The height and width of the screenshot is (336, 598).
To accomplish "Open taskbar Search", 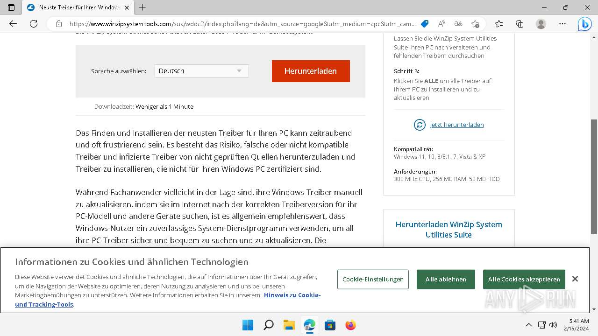I will pos(268,325).
